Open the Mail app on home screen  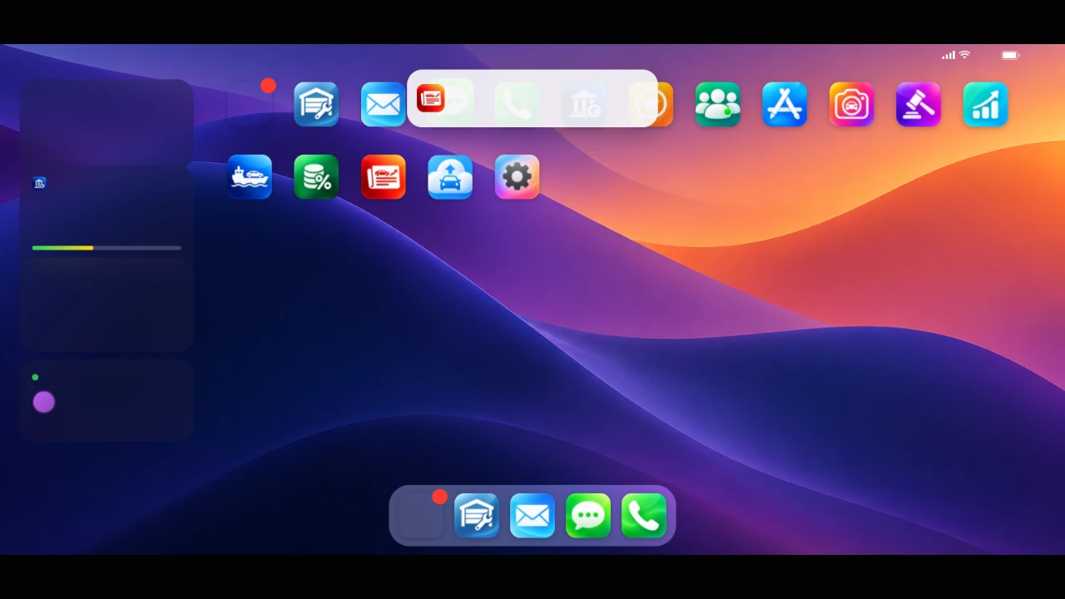(x=384, y=104)
